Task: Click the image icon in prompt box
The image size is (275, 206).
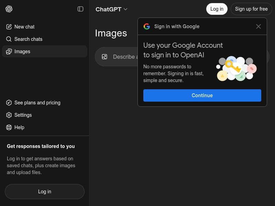Action: pos(104,57)
